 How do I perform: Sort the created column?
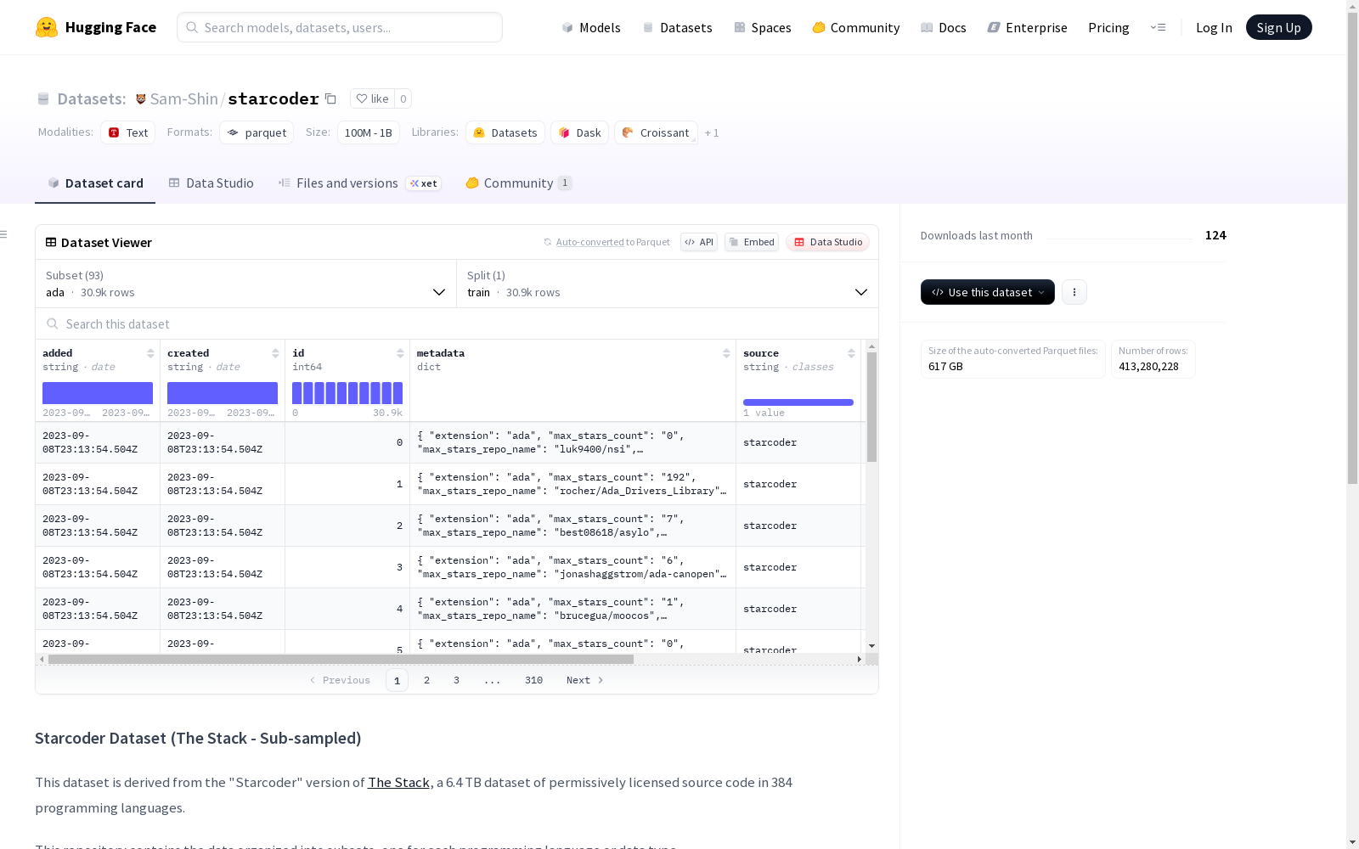(275, 353)
